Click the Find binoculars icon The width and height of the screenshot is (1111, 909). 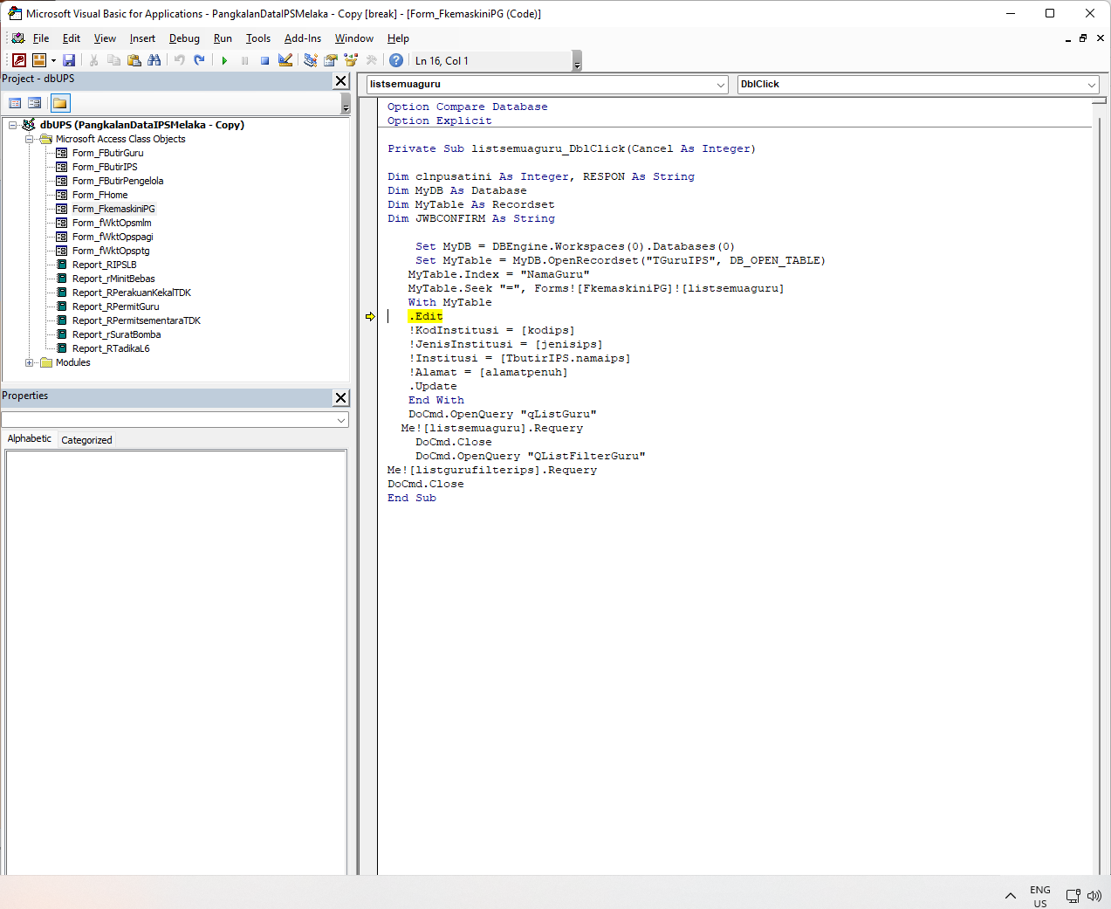(154, 60)
